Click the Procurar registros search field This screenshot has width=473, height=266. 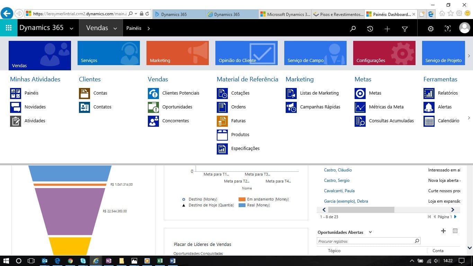click(365, 241)
